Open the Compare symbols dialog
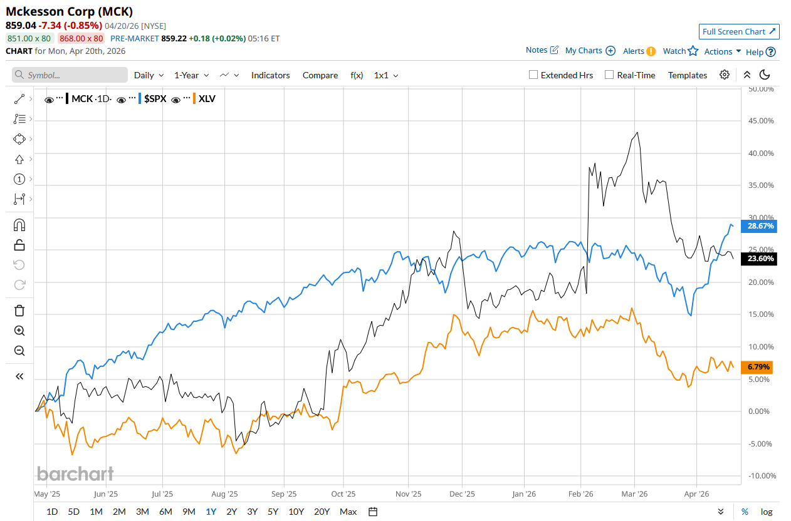The width and height of the screenshot is (791, 521). pyautogui.click(x=320, y=75)
